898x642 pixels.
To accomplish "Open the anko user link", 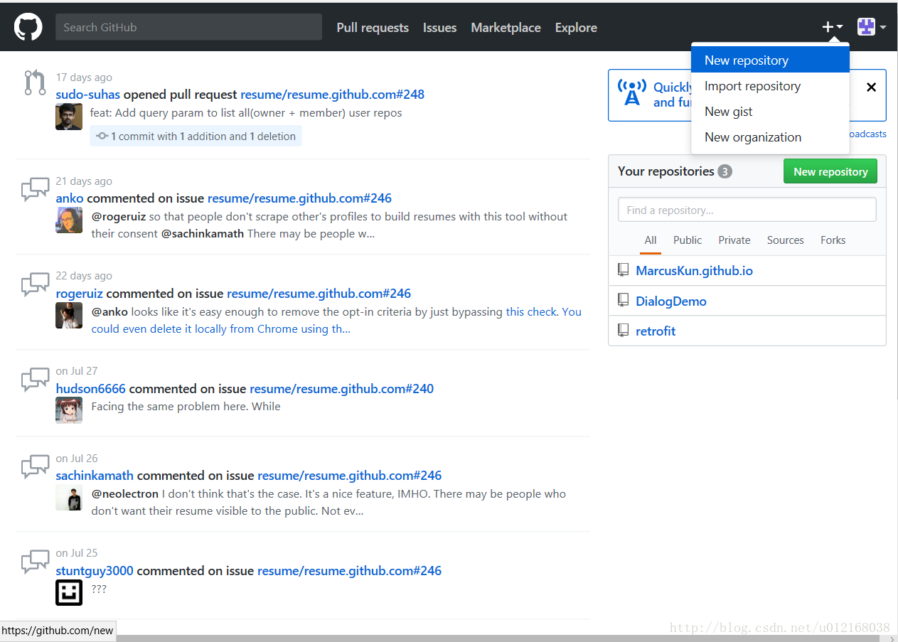I will 70,198.
